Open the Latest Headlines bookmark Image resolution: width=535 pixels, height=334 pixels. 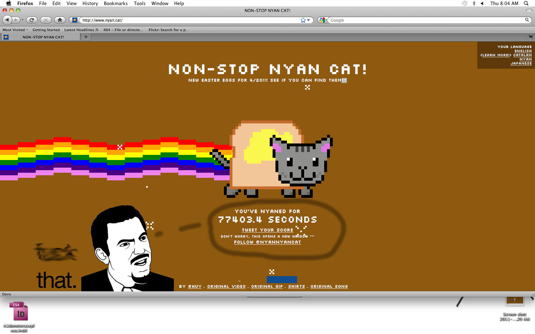(81, 30)
